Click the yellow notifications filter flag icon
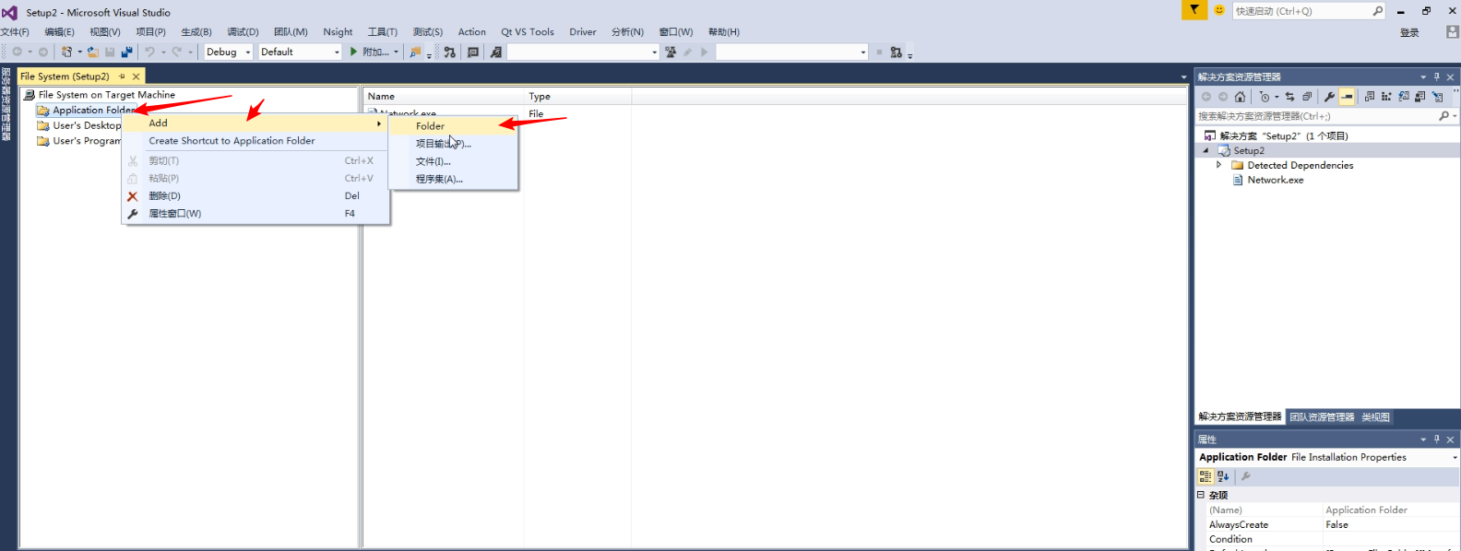This screenshot has height=551, width=1461. click(1194, 10)
